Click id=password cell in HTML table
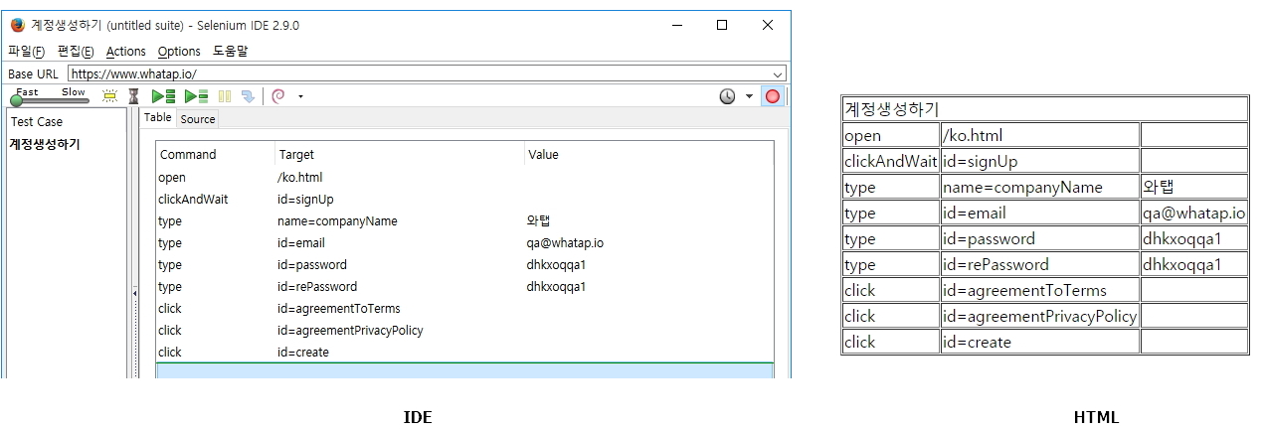This screenshot has width=1265, height=430. click(x=1040, y=237)
